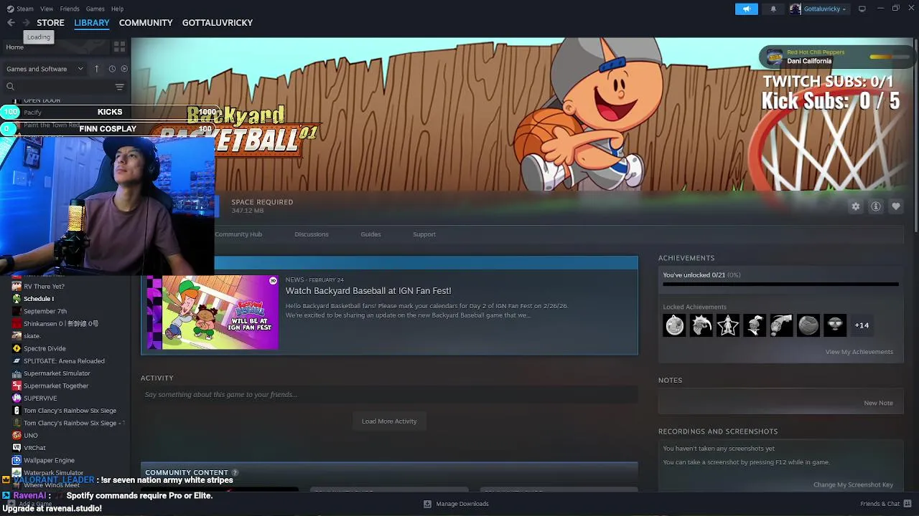Select SPLITGATE: Arena Reloaded in the library
Screen dimensions: 919x516
[65, 361]
